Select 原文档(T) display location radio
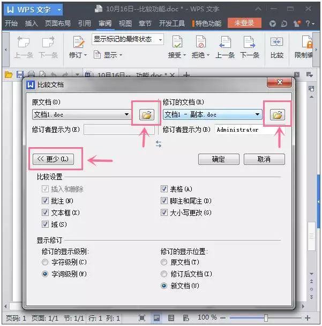This screenshot has width=322, height=326. pos(164,262)
